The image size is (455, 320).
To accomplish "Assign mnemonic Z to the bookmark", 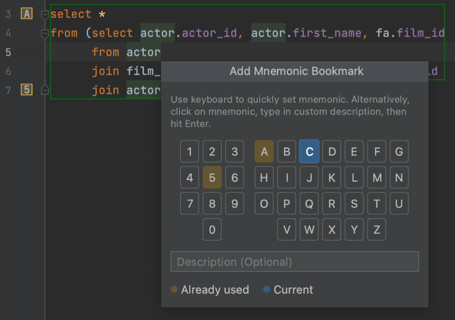I will 376,229.
